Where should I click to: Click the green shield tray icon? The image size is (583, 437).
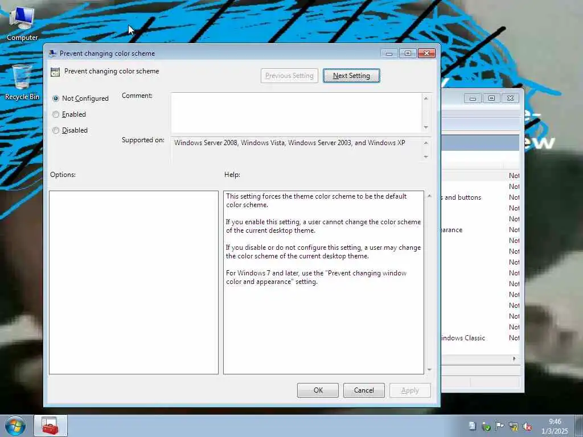[x=486, y=426]
